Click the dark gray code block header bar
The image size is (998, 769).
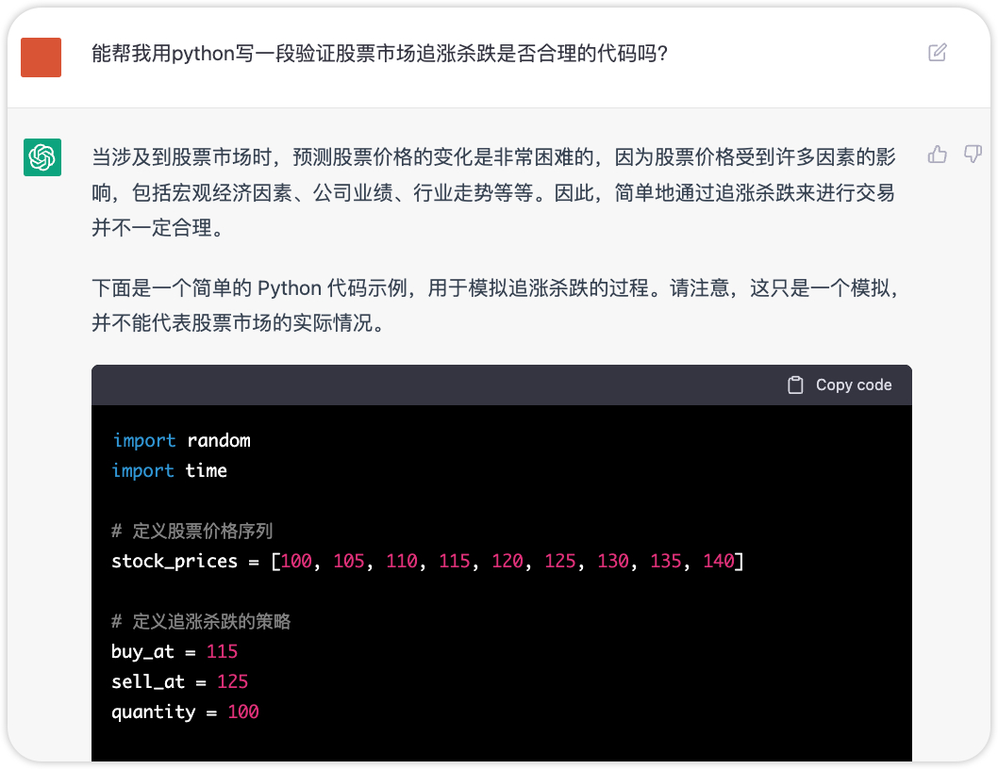[434, 384]
